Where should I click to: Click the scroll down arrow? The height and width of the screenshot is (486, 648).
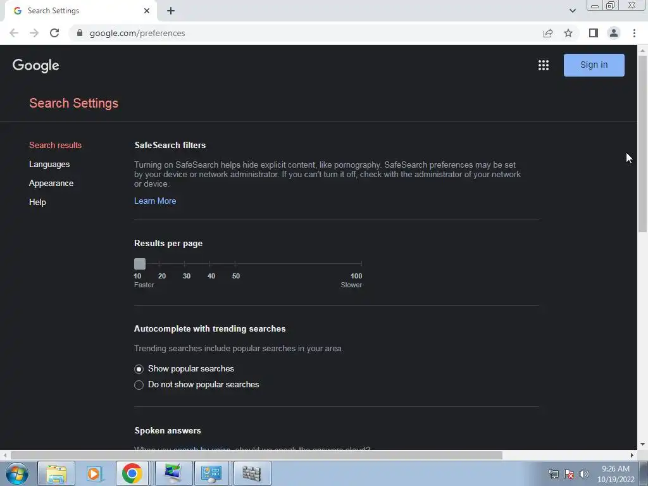pyautogui.click(x=642, y=445)
